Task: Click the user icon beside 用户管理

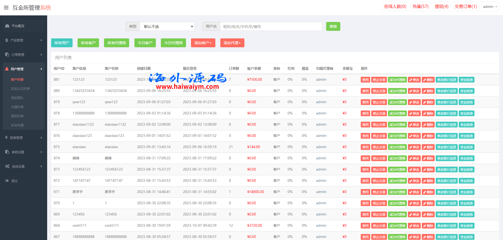Action: 7,69
